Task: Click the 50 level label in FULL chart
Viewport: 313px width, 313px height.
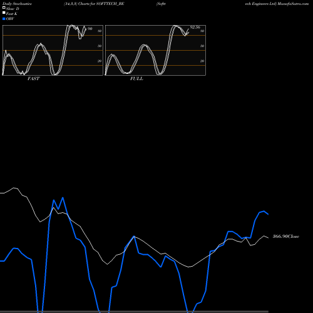Action: 202,46
